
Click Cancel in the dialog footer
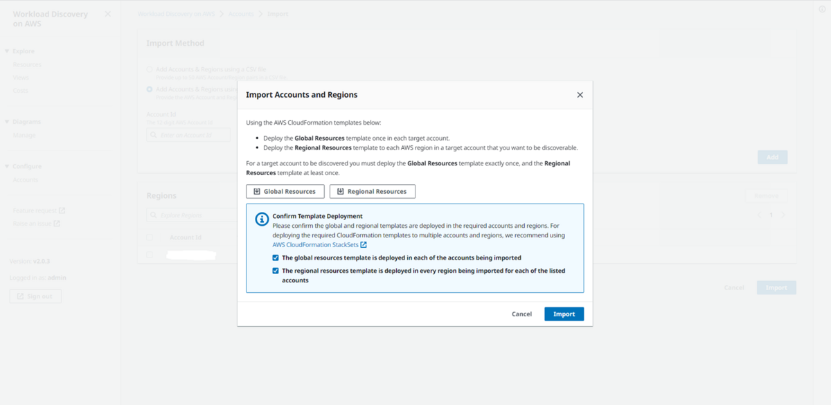click(x=521, y=314)
